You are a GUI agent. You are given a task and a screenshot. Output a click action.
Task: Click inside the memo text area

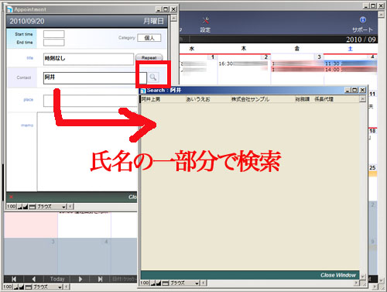coord(87,152)
